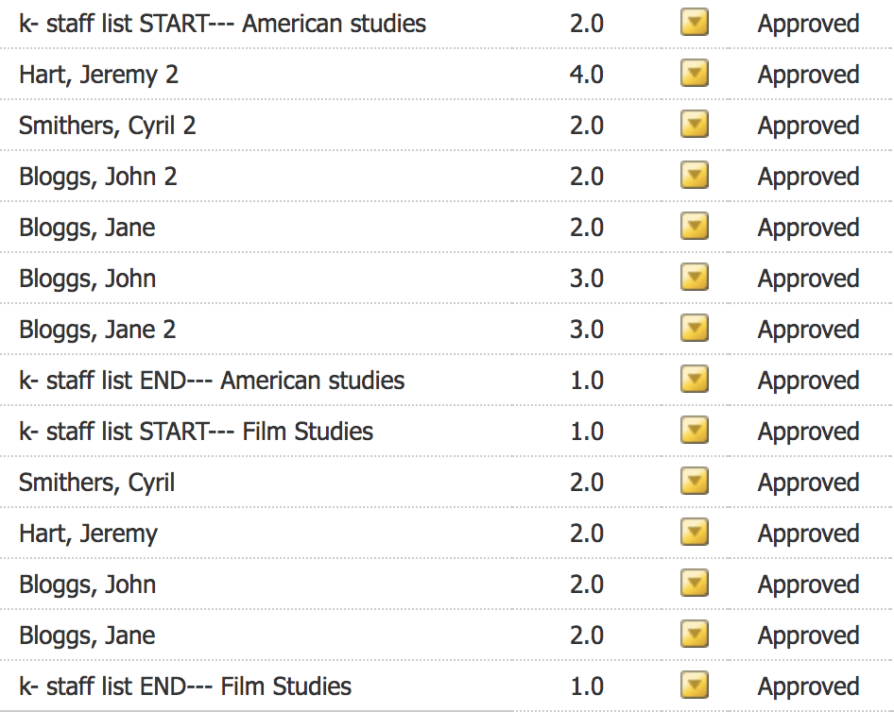894x712 pixels.
Task: Open the dropdown for staff list START Film Studies
Action: tap(695, 431)
